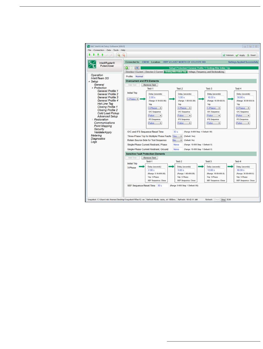Collapse the Protection tree node
Screen dimensions: 263x349
tap(92, 88)
